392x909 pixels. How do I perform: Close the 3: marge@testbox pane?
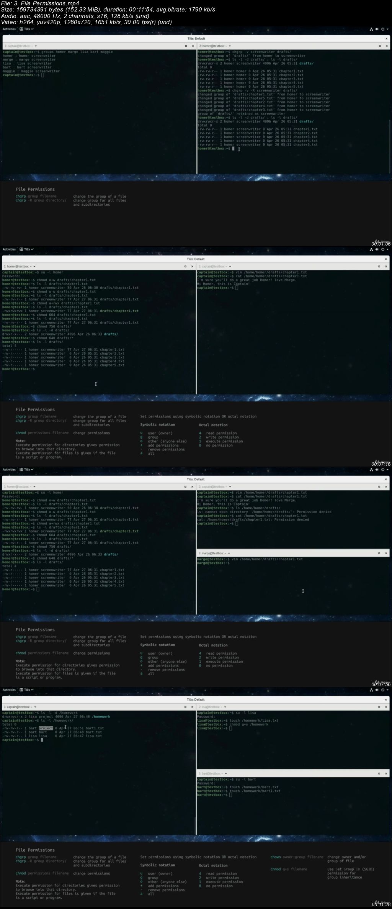[386, 553]
